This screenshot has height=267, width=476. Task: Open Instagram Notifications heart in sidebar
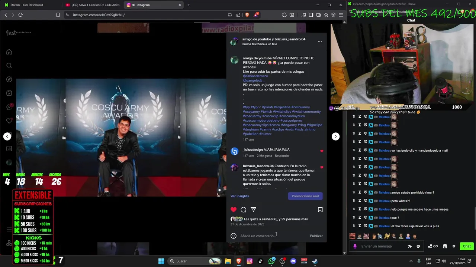(9, 121)
